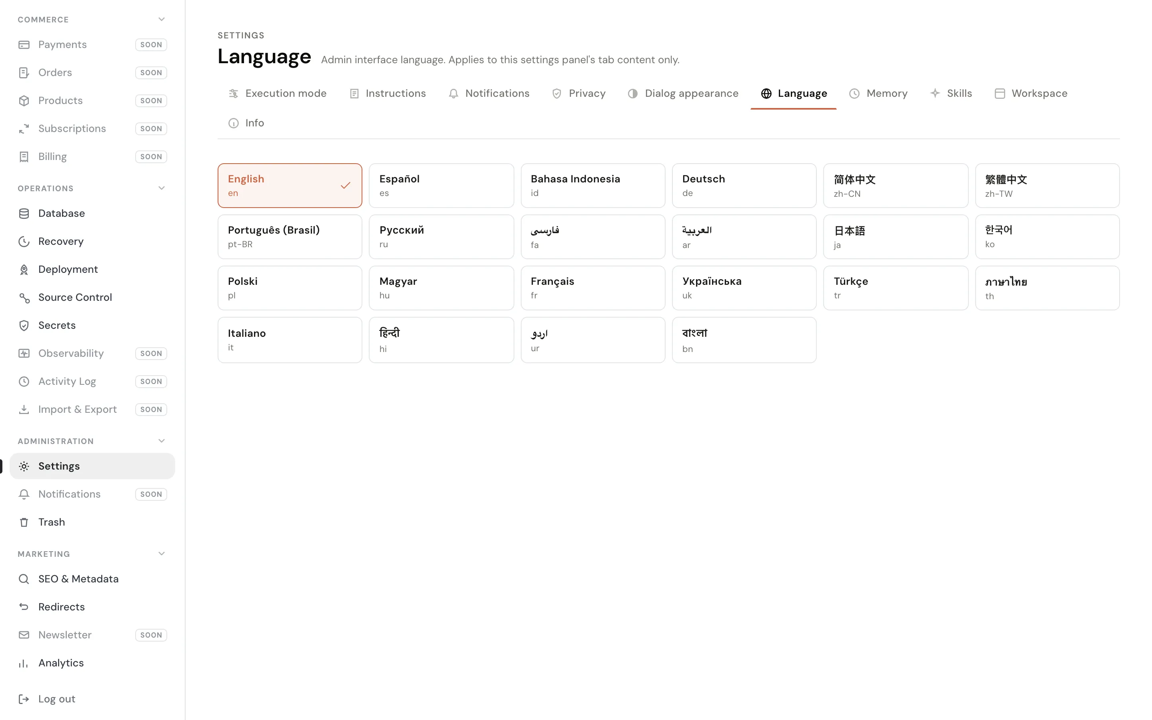Click the Redirects arrow icon
This screenshot has height=720, width=1152.
[x=24, y=607]
